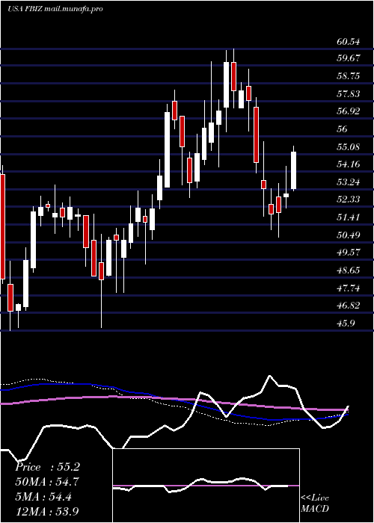Click the 55.08 price label

[x=349, y=146]
